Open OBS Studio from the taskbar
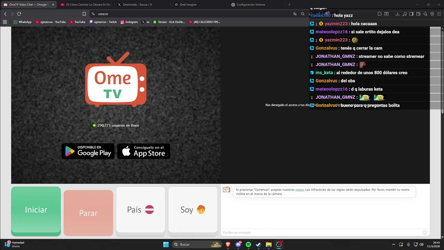This screenshot has height=250, width=444. 279,244
